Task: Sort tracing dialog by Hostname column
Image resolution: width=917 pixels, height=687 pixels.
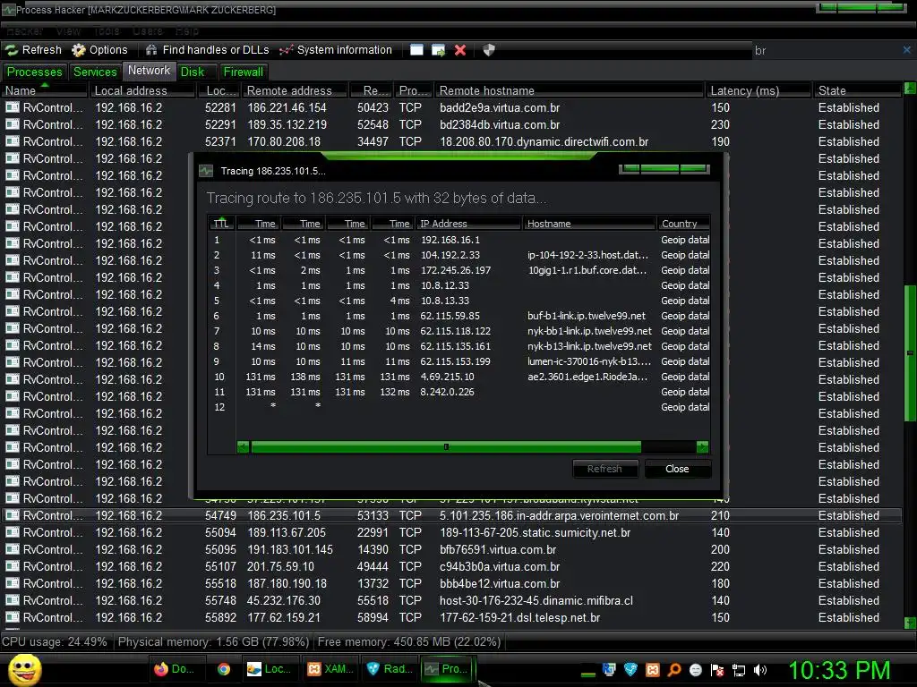Action: point(589,224)
